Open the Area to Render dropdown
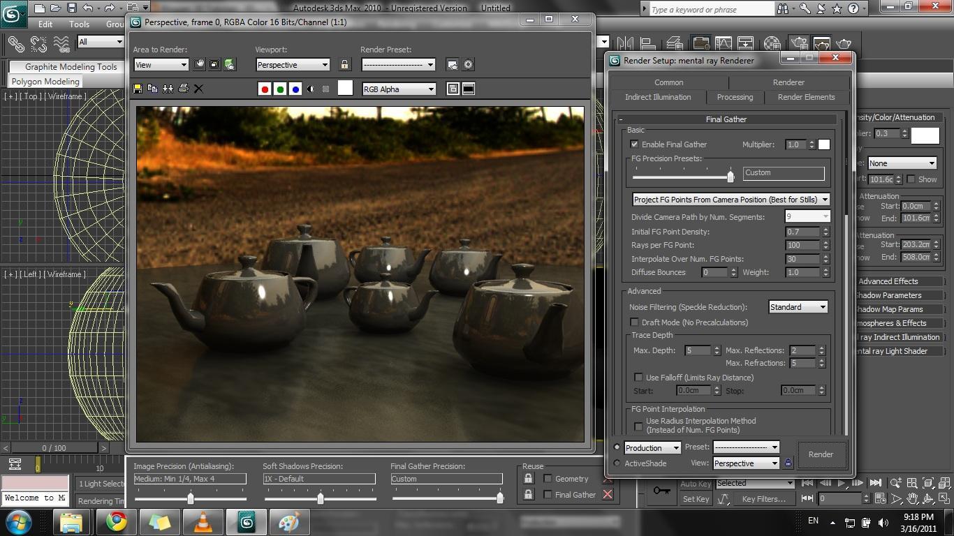Image resolution: width=954 pixels, height=536 pixels. pos(161,65)
